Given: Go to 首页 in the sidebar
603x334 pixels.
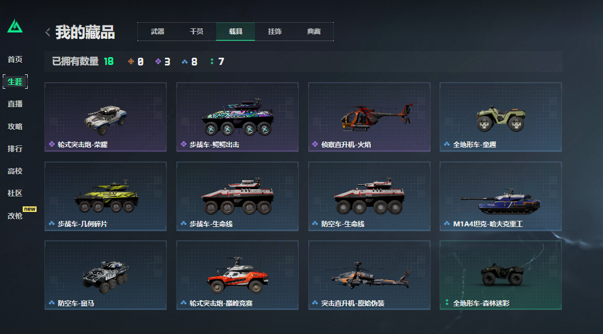Looking at the screenshot, I should click(15, 59).
